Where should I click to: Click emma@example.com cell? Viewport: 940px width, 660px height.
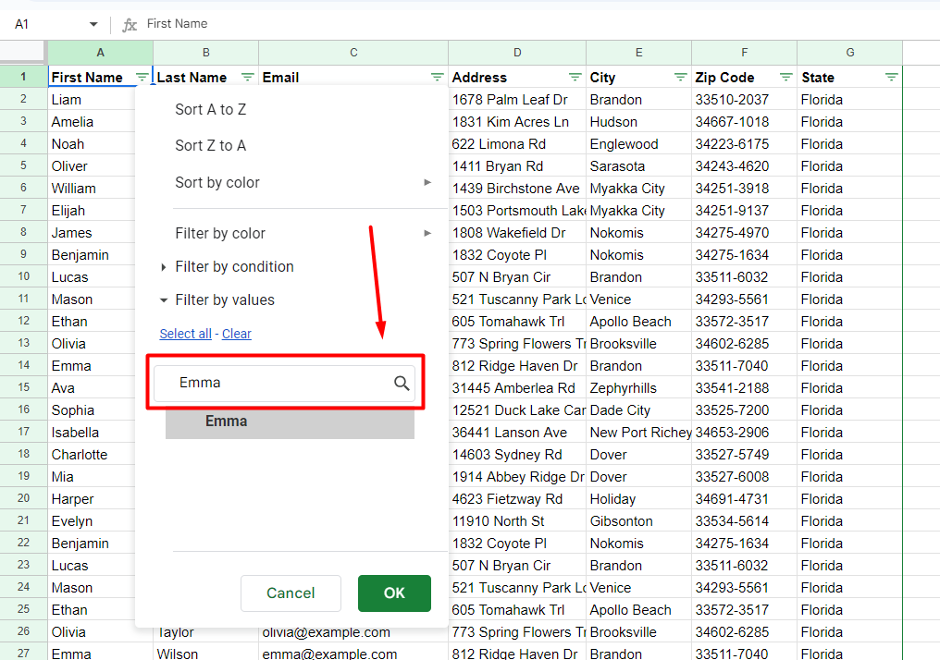[x=353, y=653]
